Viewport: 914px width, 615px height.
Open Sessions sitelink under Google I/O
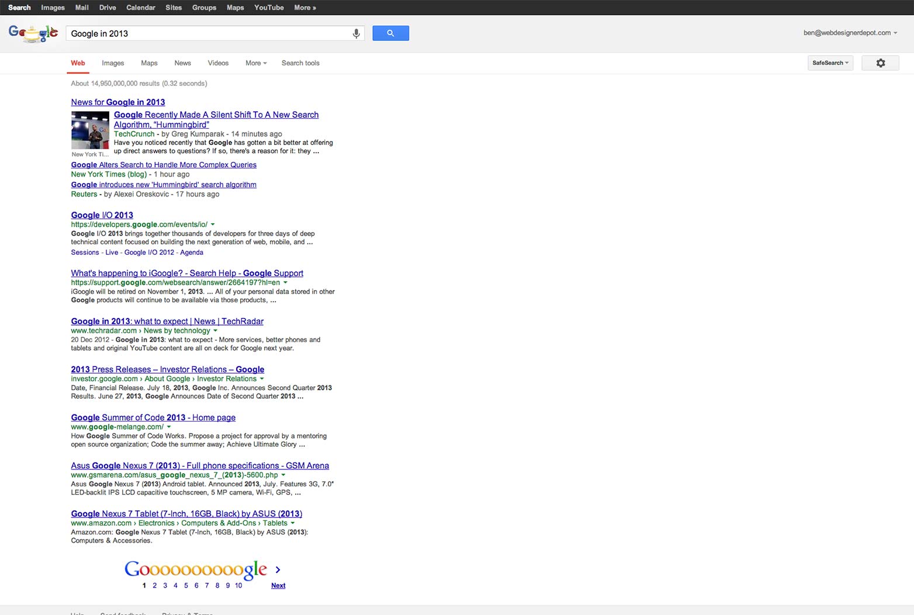(85, 253)
